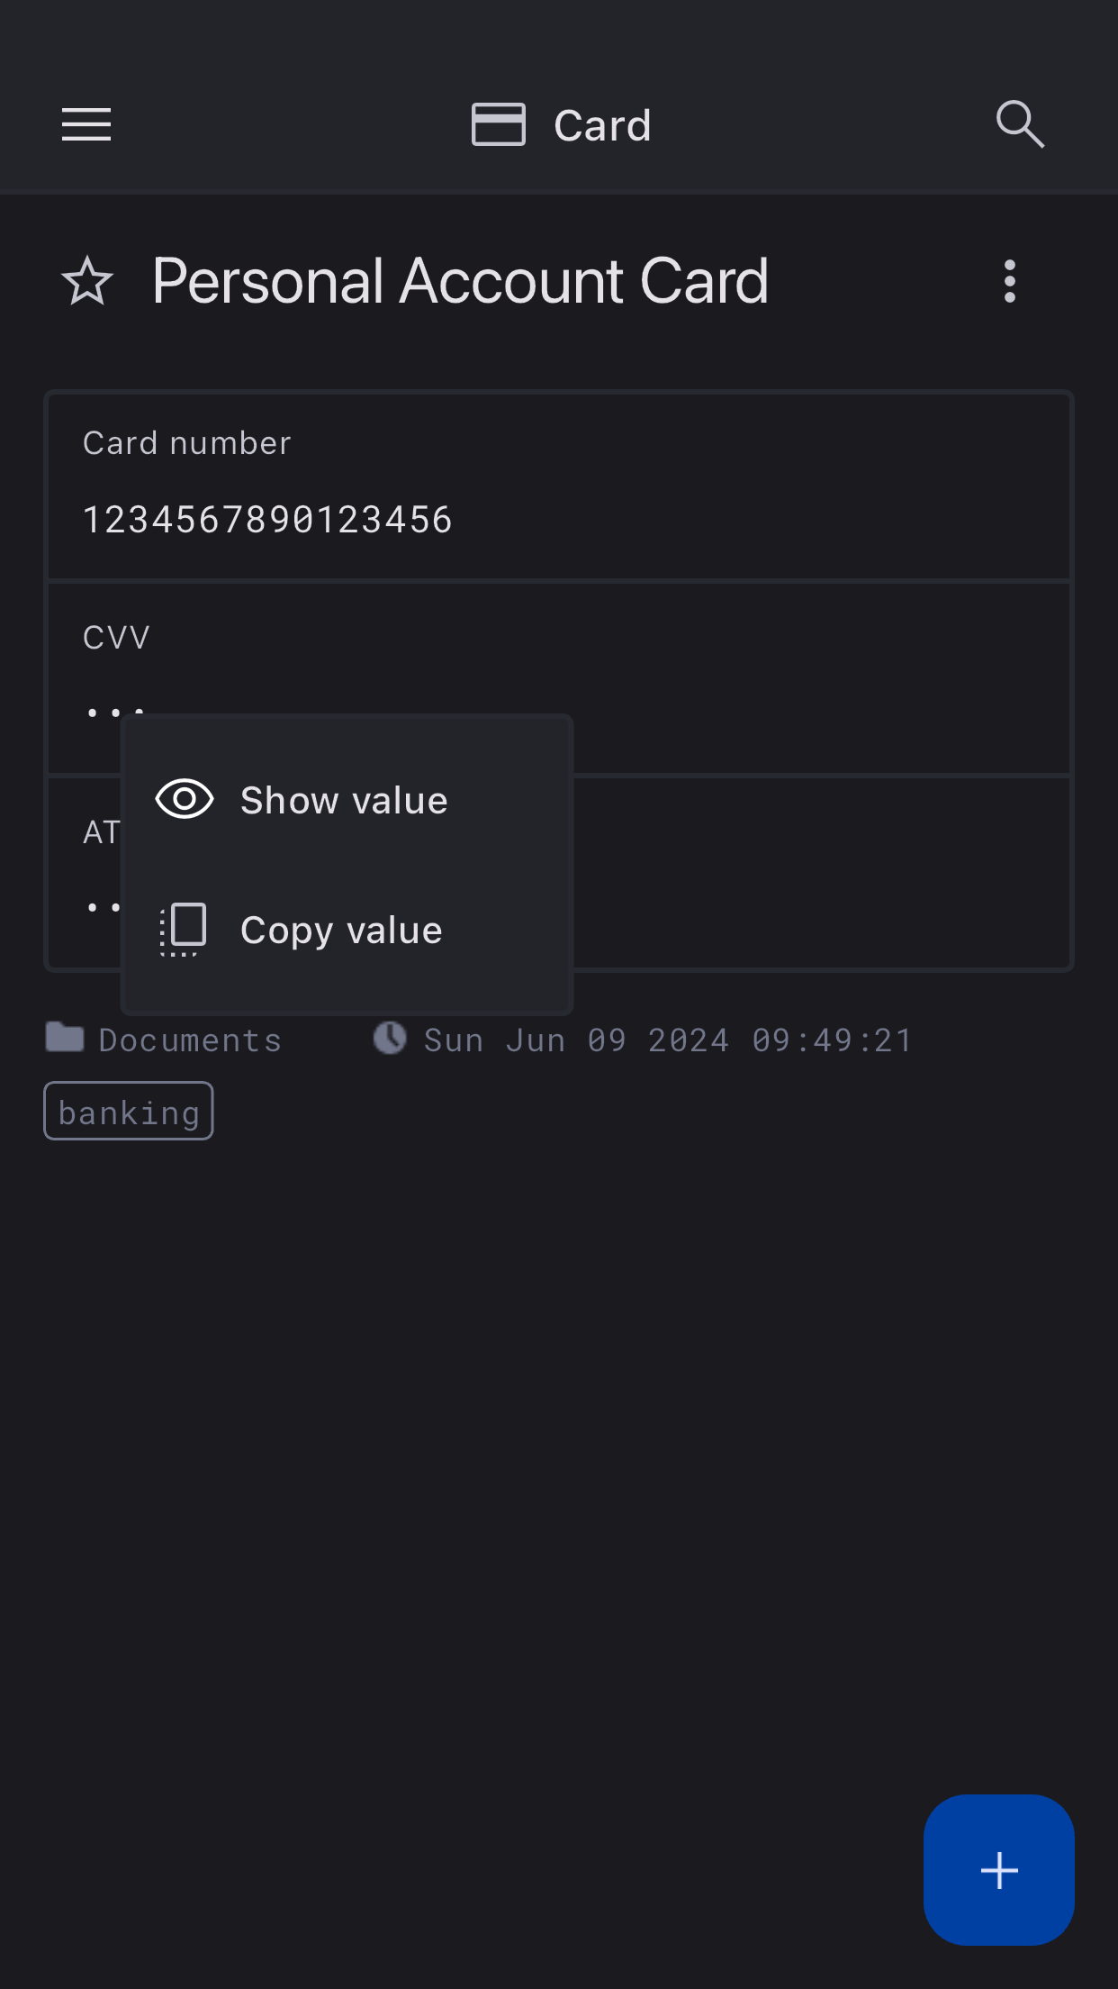Click the search magnifier icon
Image resolution: width=1118 pixels, height=1989 pixels.
tap(1019, 124)
